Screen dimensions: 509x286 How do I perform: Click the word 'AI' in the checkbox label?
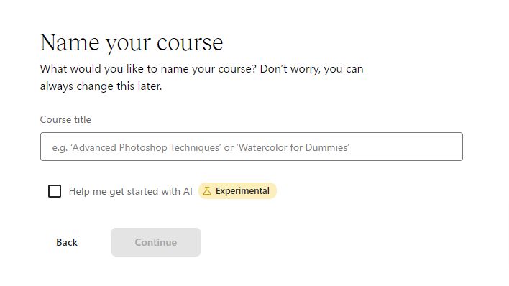coord(188,191)
